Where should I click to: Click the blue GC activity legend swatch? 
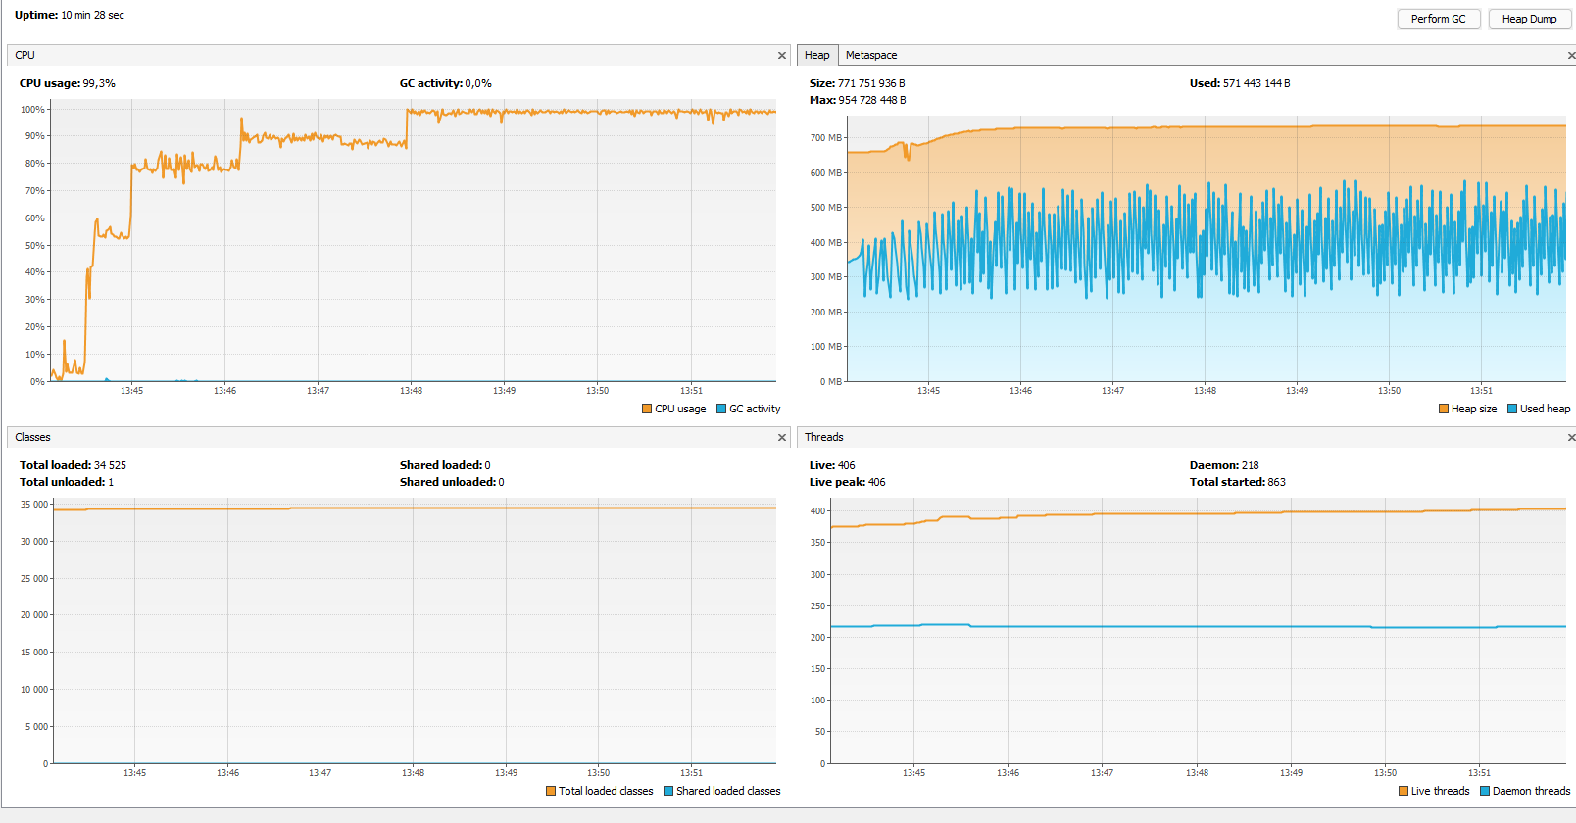(x=721, y=409)
